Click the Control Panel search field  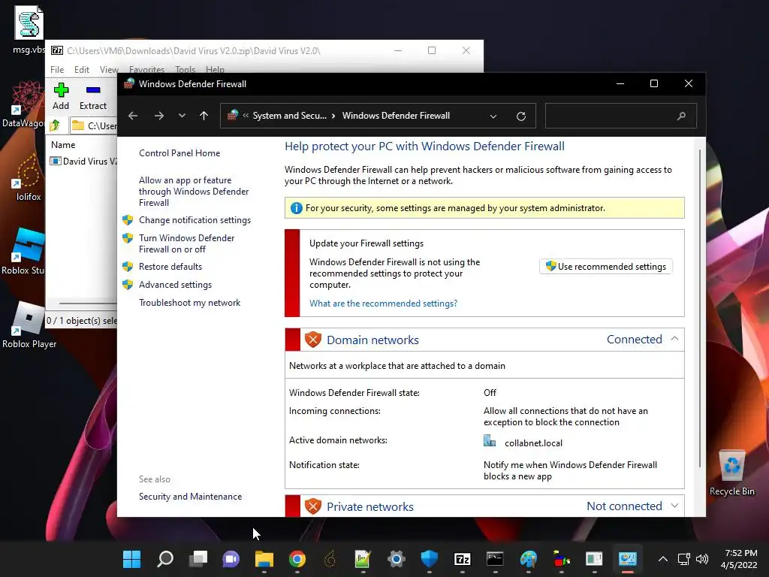point(621,116)
